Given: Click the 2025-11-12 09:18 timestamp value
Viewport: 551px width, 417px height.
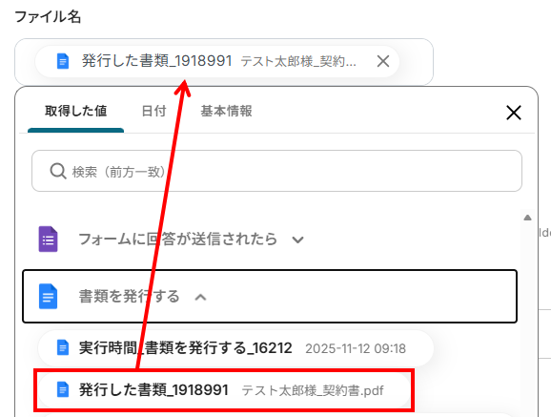Looking at the screenshot, I should (x=356, y=348).
